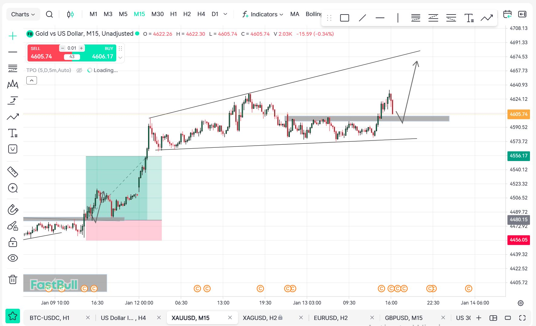
Task: Switch to the EURUSD, H2 tab
Action: [x=331, y=318]
